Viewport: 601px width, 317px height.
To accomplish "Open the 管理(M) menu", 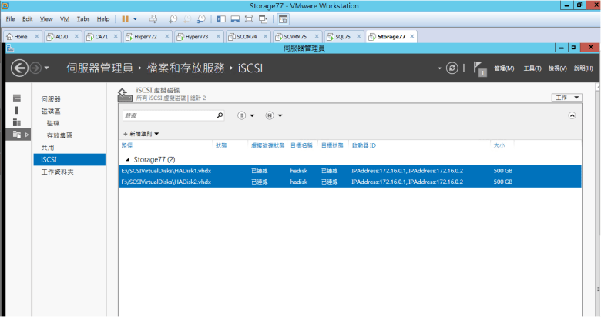I will [503, 68].
